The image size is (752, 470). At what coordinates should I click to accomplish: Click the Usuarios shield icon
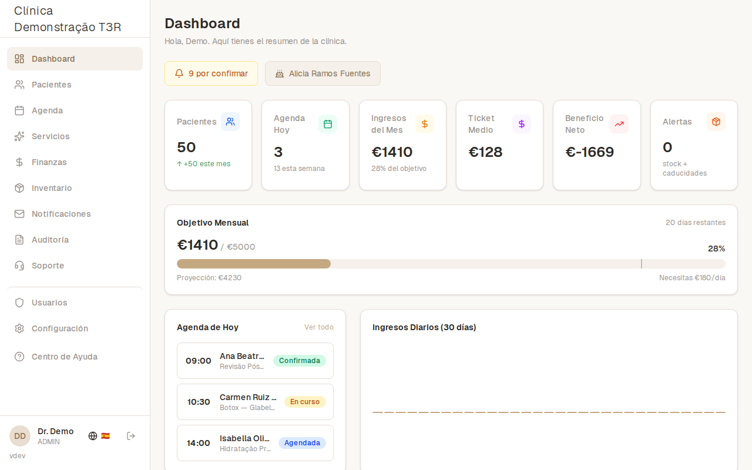tap(19, 303)
